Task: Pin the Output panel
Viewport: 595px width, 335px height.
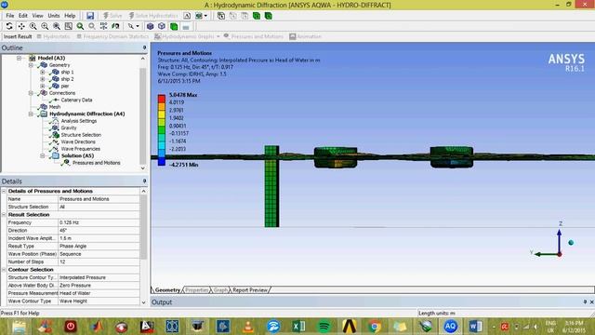Action: (585, 301)
